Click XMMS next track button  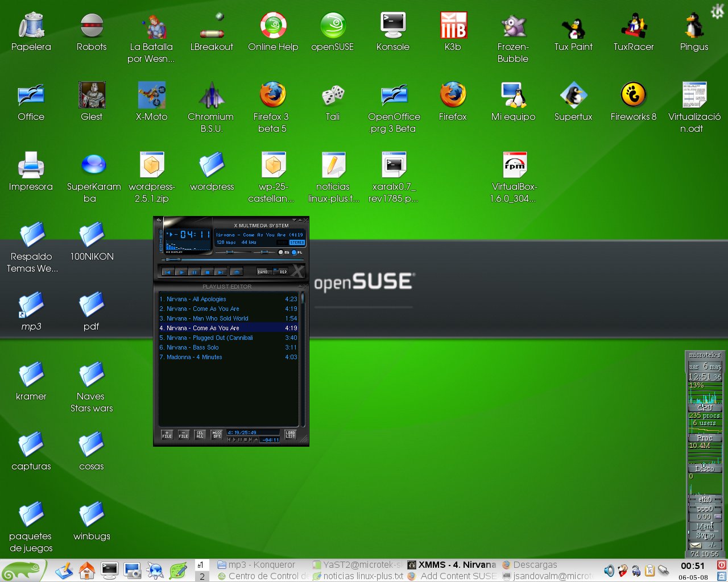pyautogui.click(x=221, y=272)
